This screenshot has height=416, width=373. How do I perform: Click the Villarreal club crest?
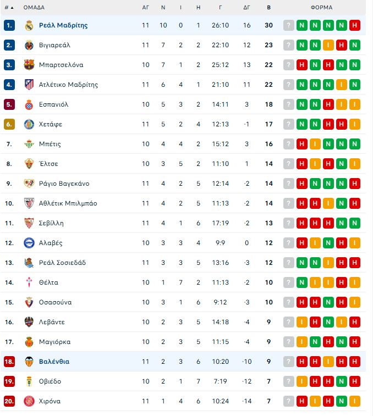pyautogui.click(x=29, y=45)
